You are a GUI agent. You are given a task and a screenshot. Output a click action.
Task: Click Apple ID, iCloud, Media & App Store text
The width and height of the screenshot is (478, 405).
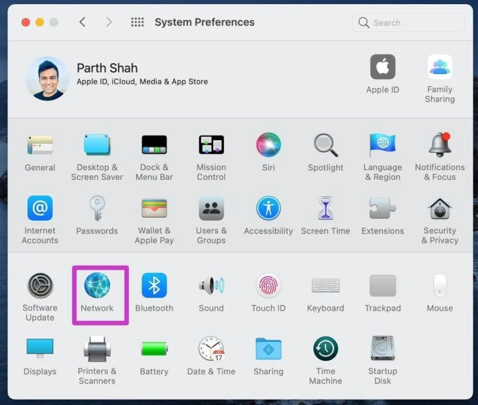[x=142, y=82]
